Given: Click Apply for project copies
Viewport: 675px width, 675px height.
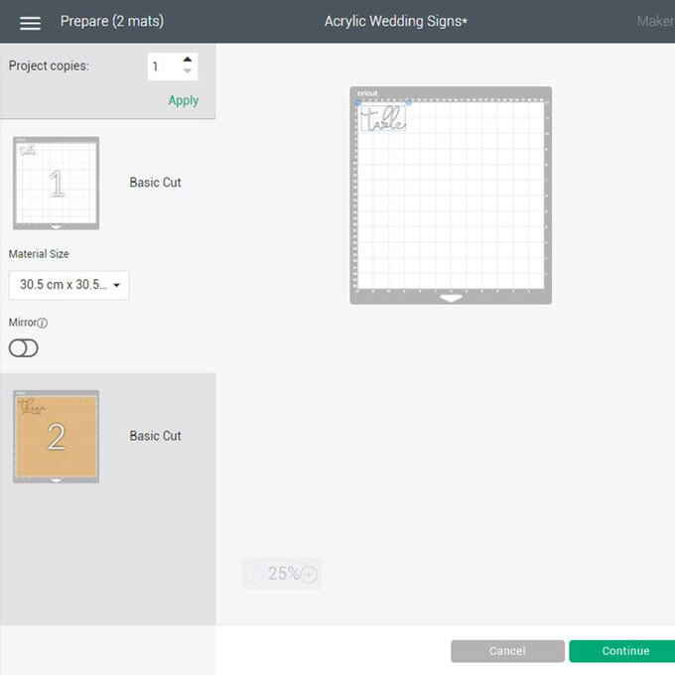Looking at the screenshot, I should [183, 100].
